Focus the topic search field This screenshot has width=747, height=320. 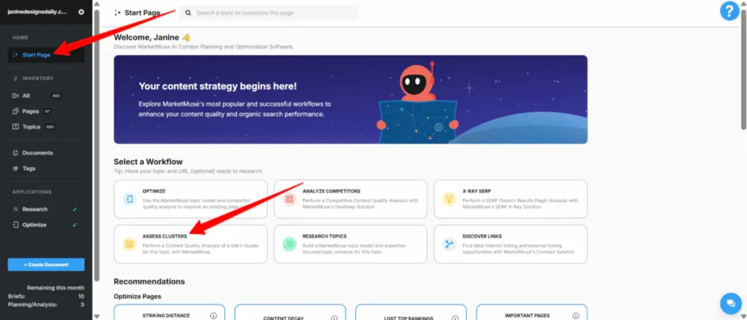268,13
